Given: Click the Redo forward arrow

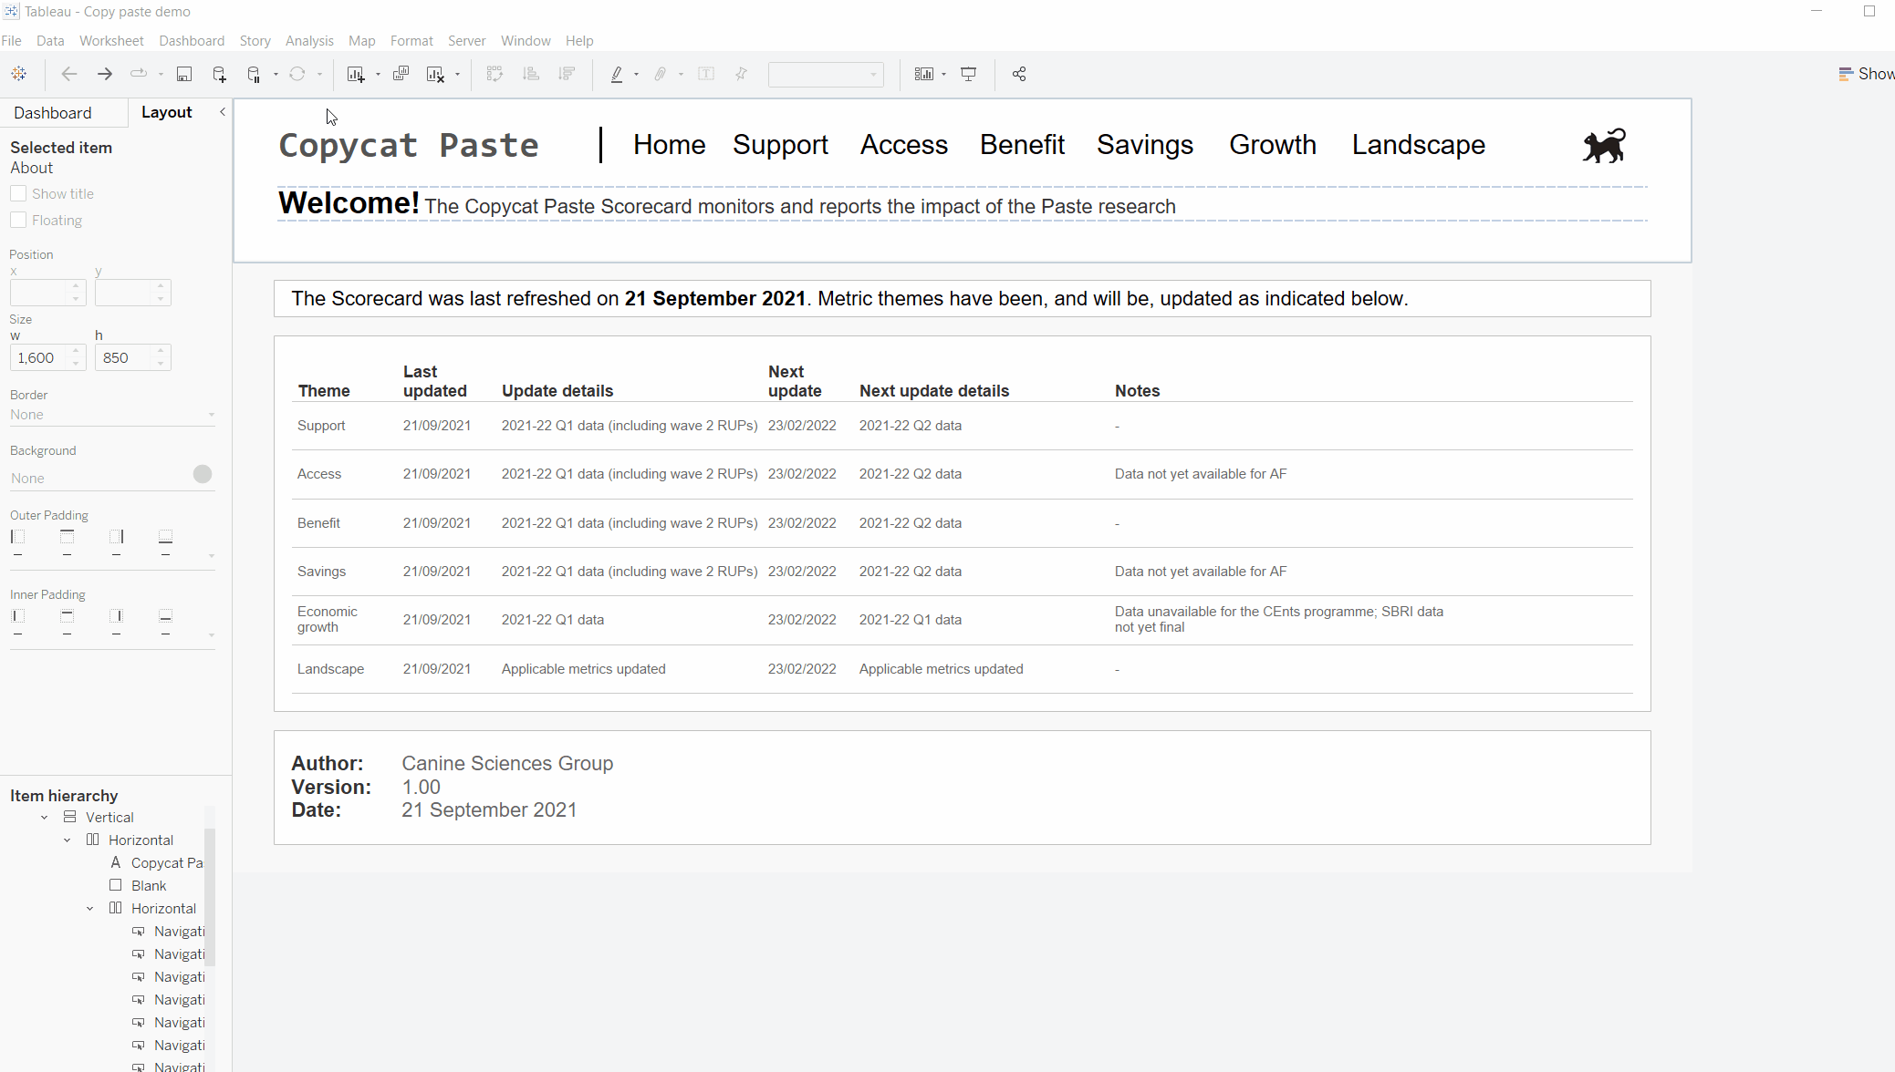Looking at the screenshot, I should click(x=105, y=74).
